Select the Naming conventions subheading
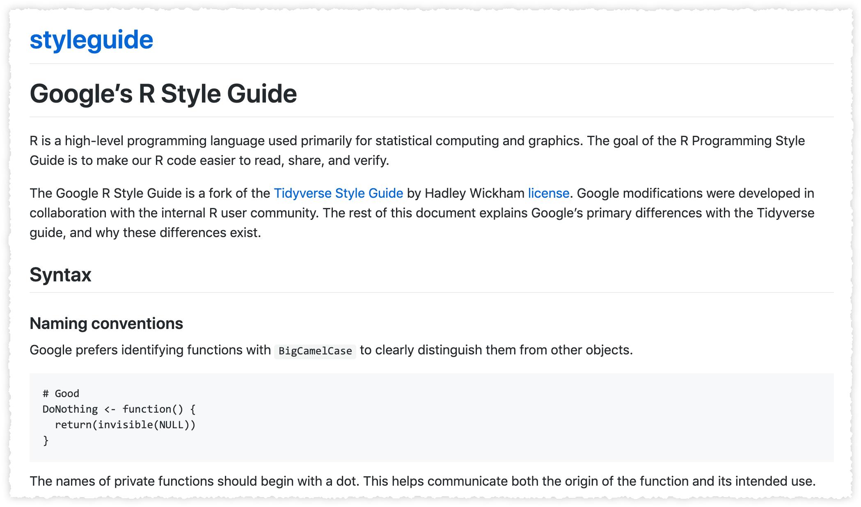Image resolution: width=861 pixels, height=507 pixels. [106, 323]
